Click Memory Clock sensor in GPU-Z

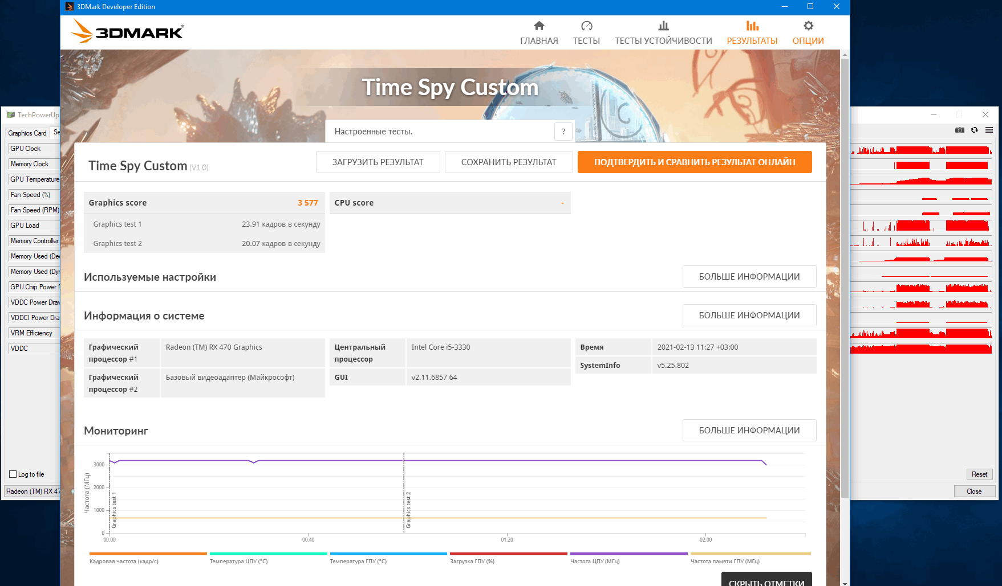tap(34, 164)
